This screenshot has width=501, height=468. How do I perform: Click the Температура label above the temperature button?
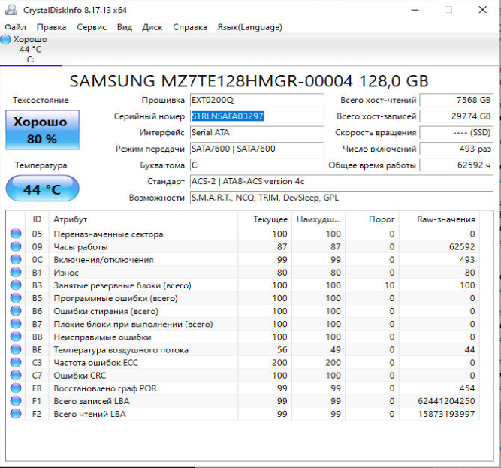(x=41, y=165)
